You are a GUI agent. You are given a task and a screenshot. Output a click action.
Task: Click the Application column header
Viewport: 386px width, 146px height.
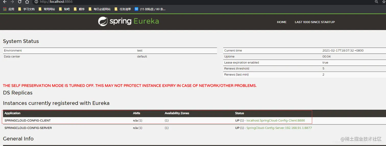(x=13, y=113)
